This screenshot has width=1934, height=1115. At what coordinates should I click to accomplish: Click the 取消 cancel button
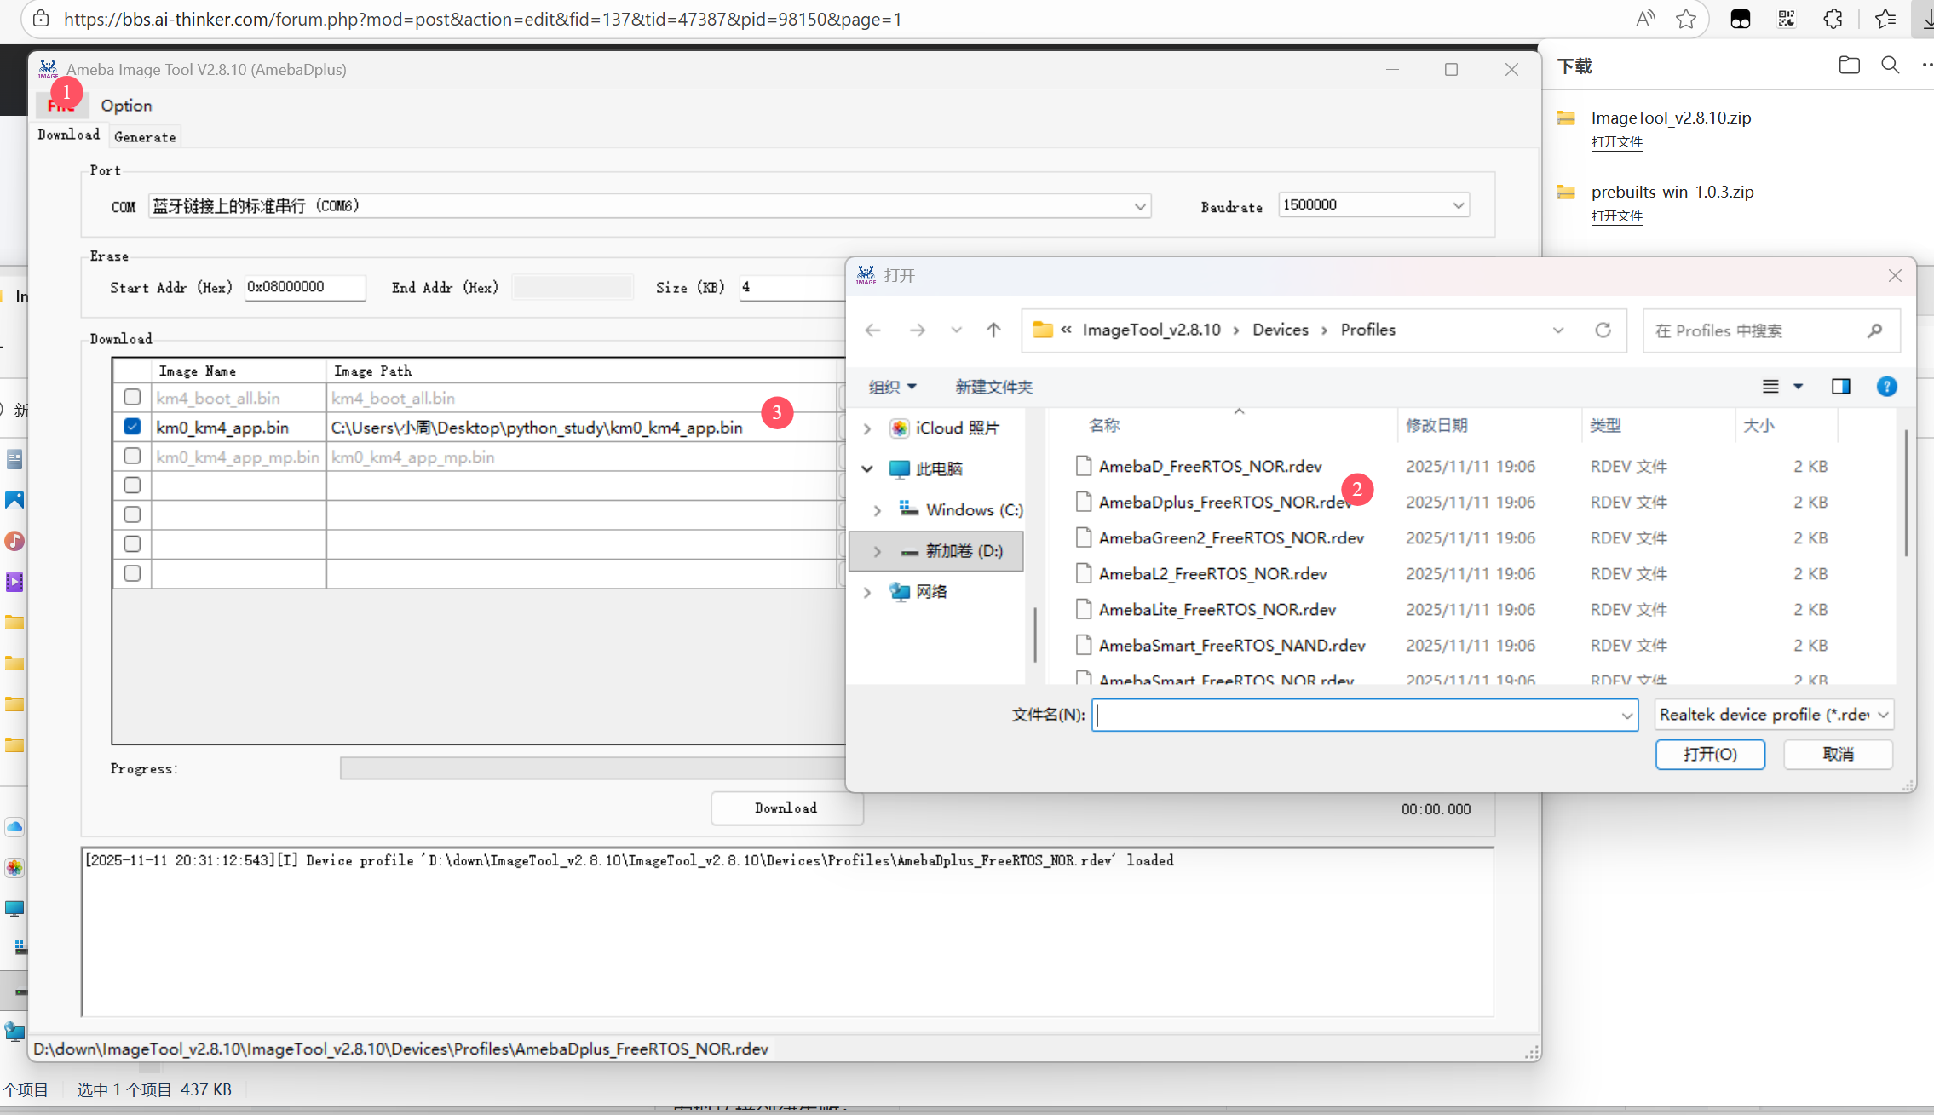tap(1838, 754)
